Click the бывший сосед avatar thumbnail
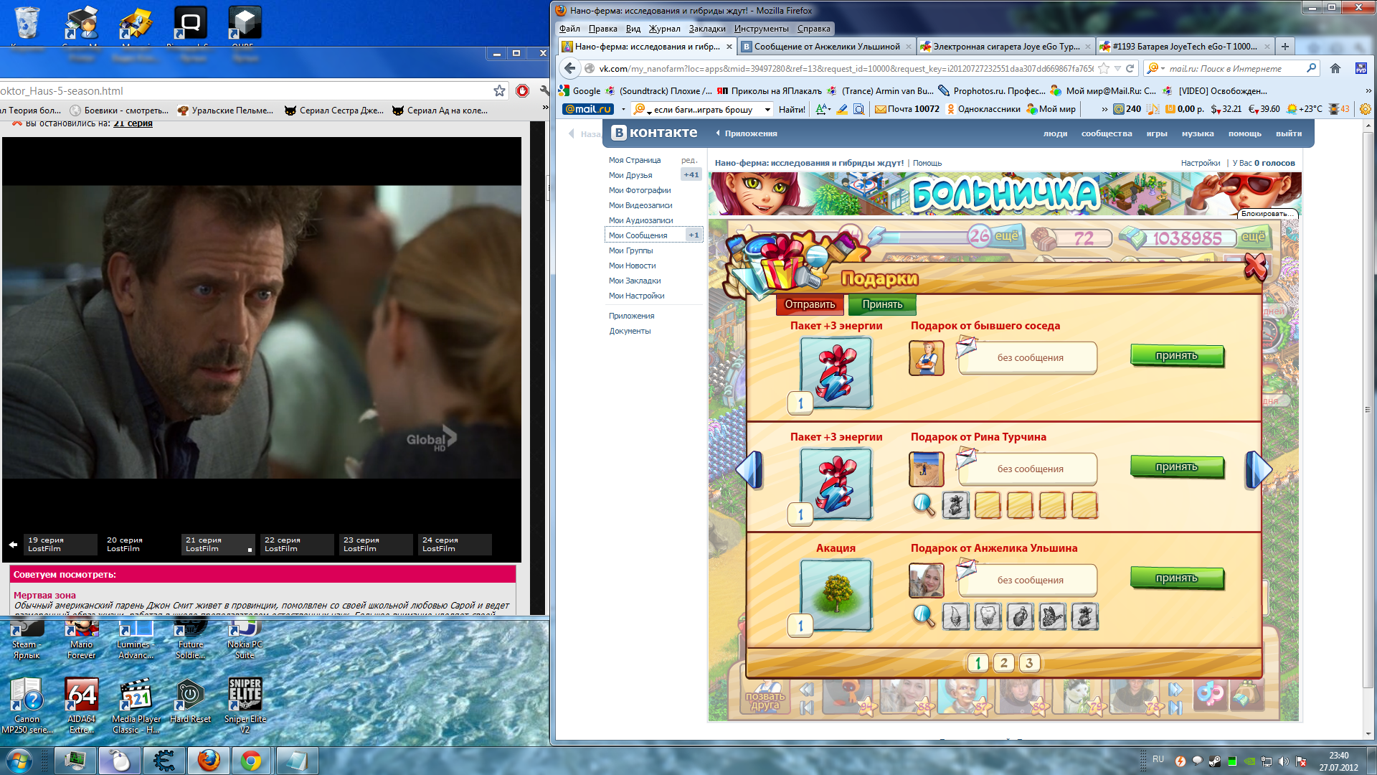1377x775 pixels. 926,358
